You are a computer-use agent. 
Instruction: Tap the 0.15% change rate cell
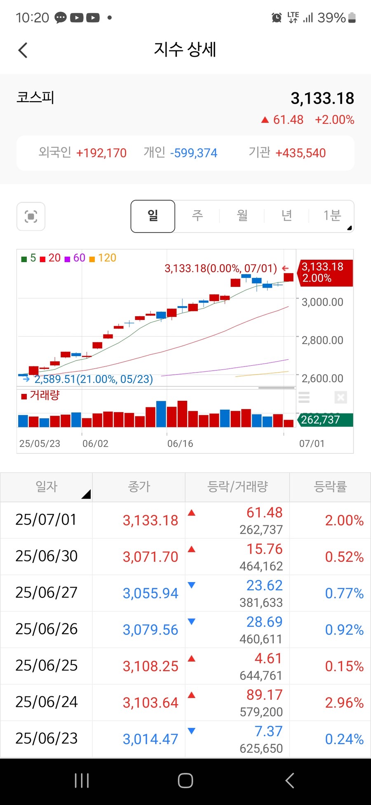pos(344,666)
